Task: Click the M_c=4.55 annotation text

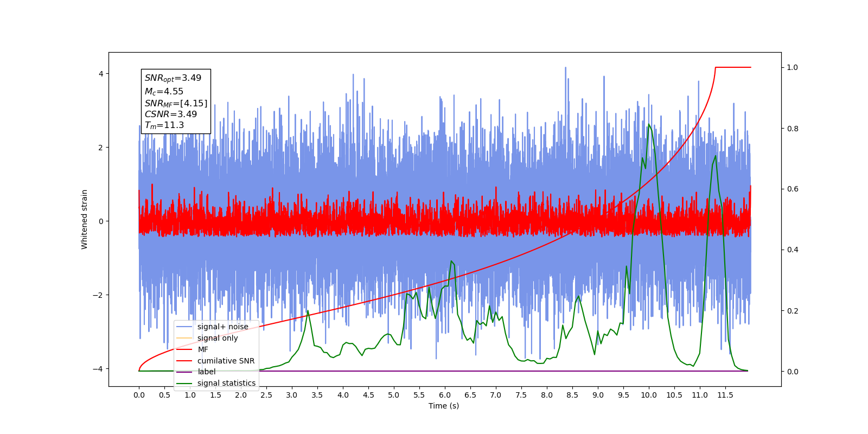Action: coord(164,92)
